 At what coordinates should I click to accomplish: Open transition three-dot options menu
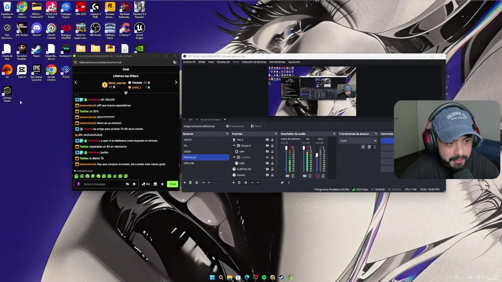375,147
